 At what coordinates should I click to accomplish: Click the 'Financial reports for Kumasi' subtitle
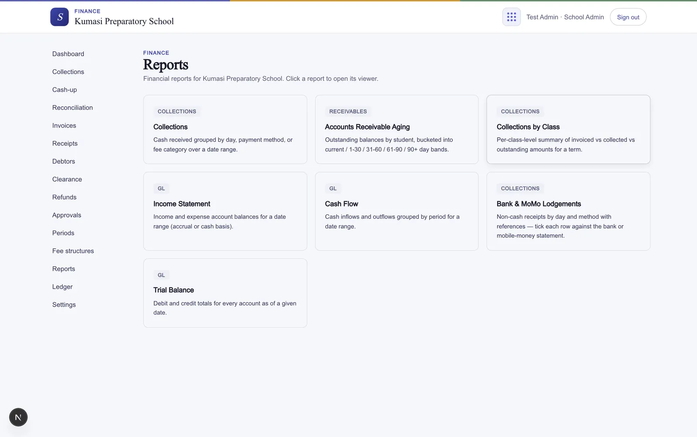261,79
